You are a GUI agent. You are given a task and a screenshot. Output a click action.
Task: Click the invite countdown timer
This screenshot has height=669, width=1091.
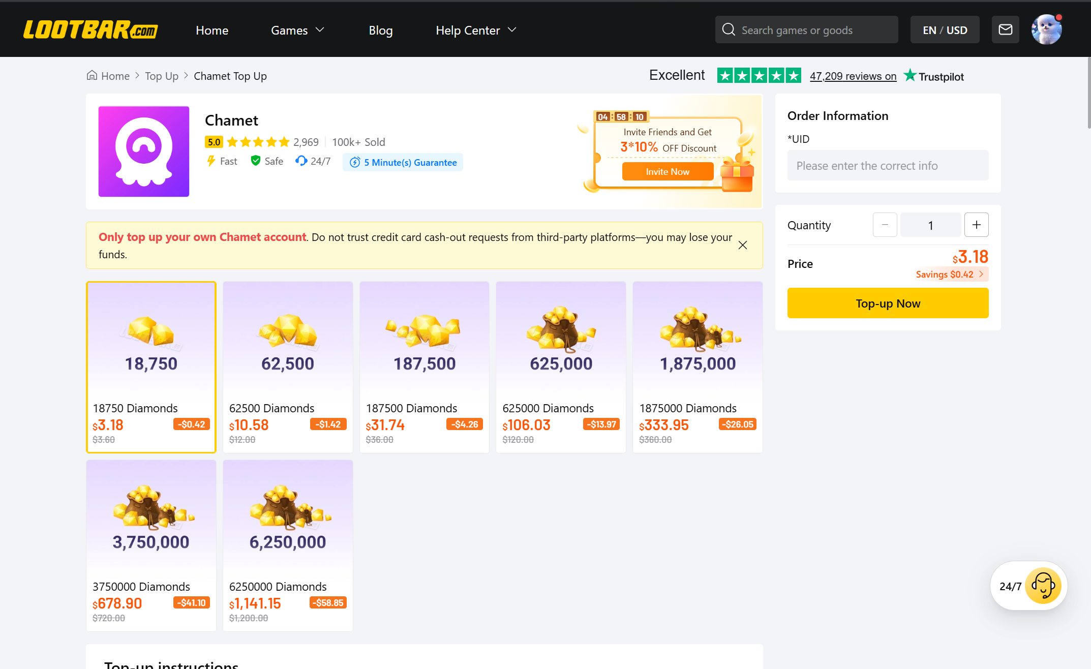point(621,117)
